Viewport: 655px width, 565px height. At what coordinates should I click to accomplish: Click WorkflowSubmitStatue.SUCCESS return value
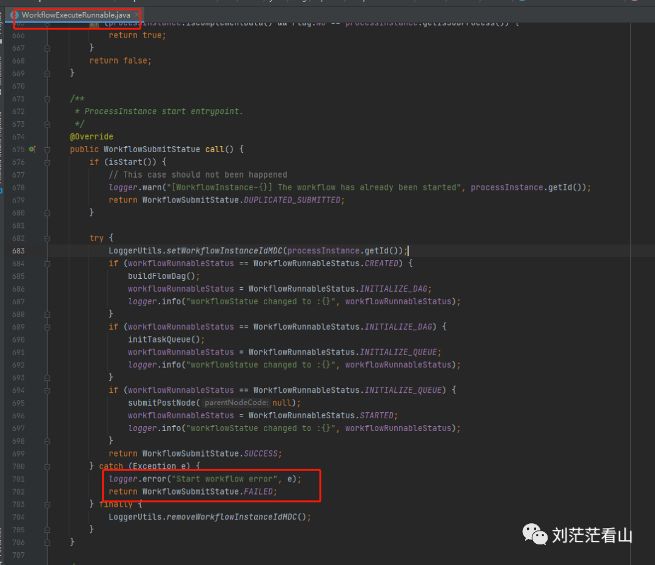210,453
